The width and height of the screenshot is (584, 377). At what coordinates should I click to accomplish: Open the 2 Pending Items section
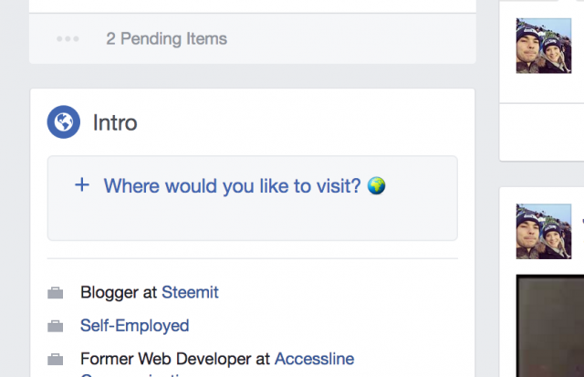[166, 38]
